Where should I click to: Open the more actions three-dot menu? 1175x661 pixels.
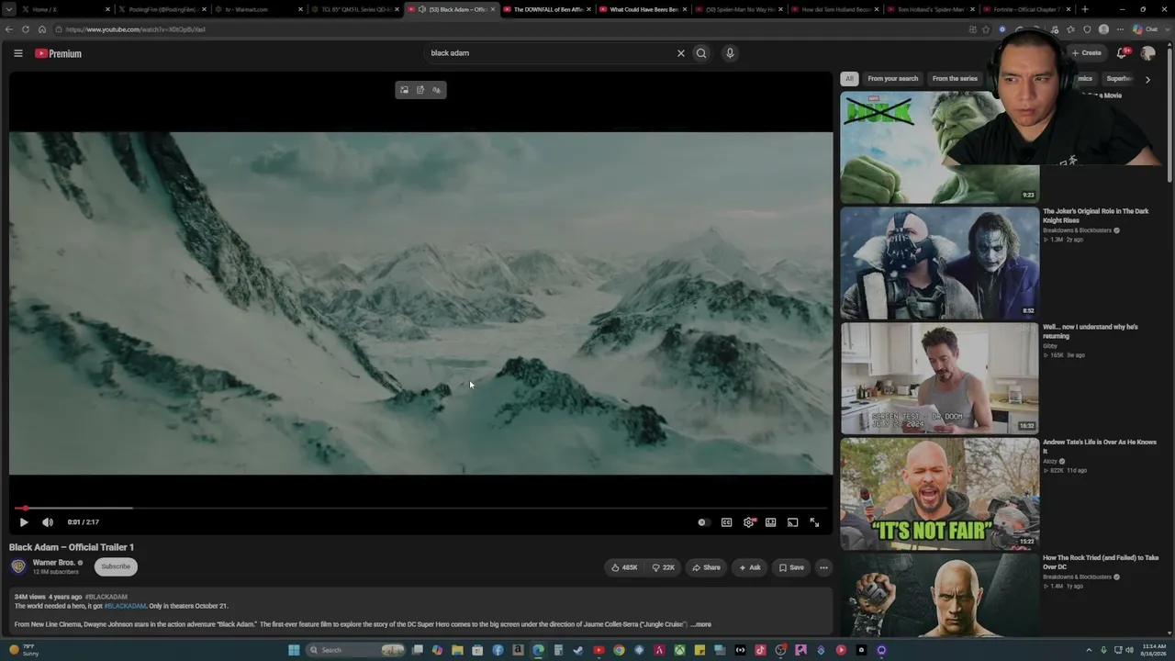tap(823, 567)
